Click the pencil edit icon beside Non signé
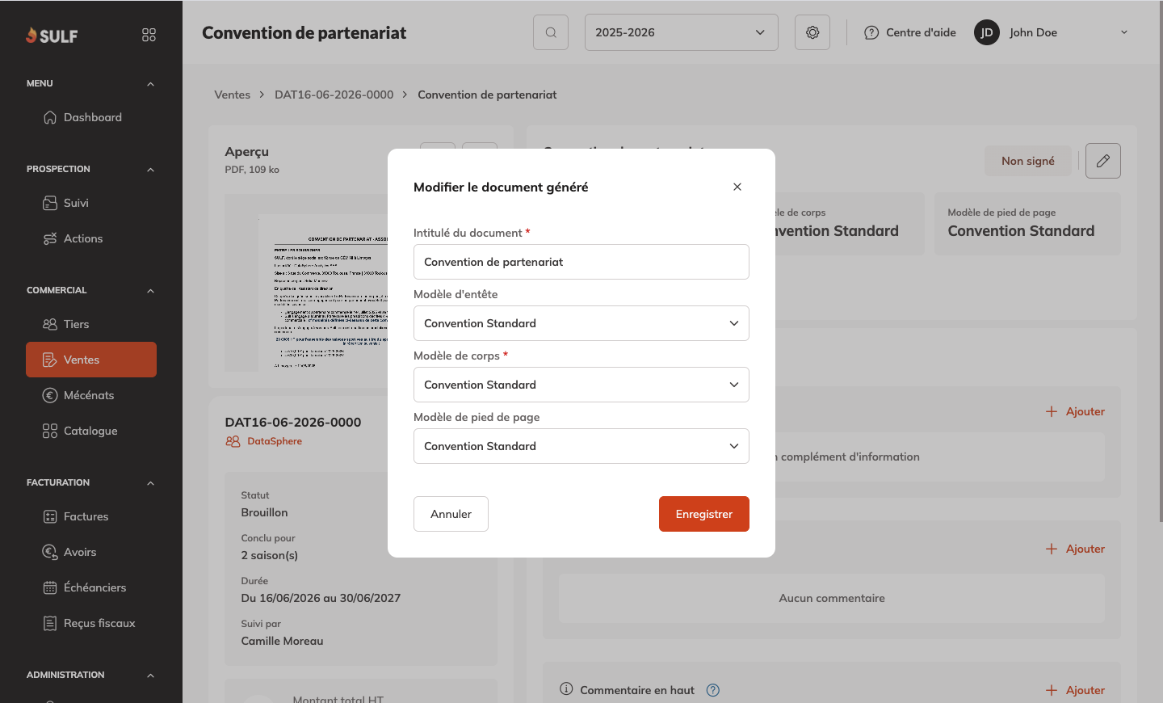The height and width of the screenshot is (703, 1163). 1103,161
